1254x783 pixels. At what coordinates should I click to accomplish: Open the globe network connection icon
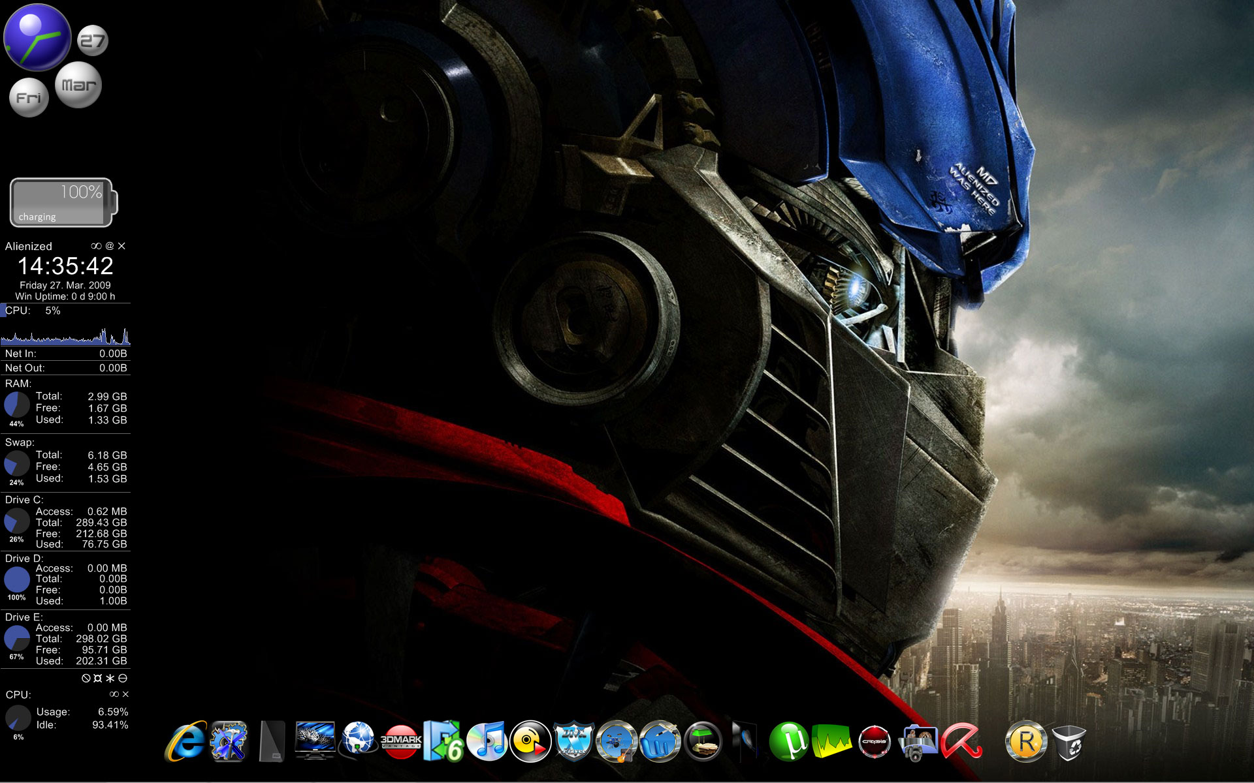[x=358, y=741]
